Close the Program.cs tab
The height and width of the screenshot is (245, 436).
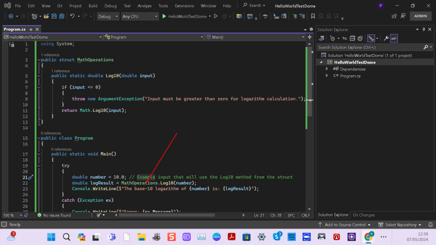coord(37,29)
